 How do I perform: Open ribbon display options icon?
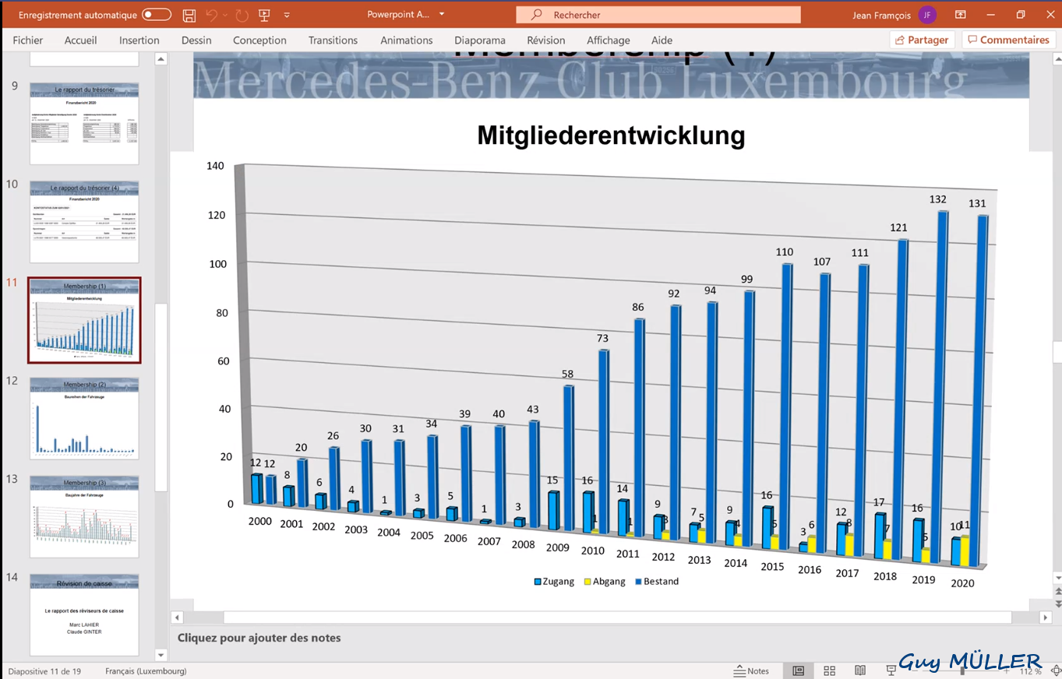click(x=961, y=15)
